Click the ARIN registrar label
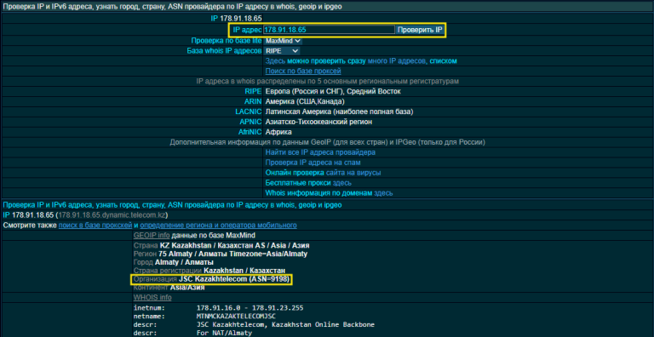 click(253, 101)
